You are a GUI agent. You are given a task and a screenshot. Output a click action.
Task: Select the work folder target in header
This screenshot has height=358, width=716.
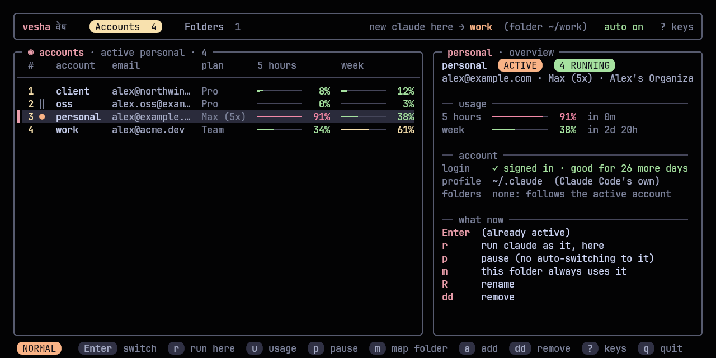(x=481, y=27)
